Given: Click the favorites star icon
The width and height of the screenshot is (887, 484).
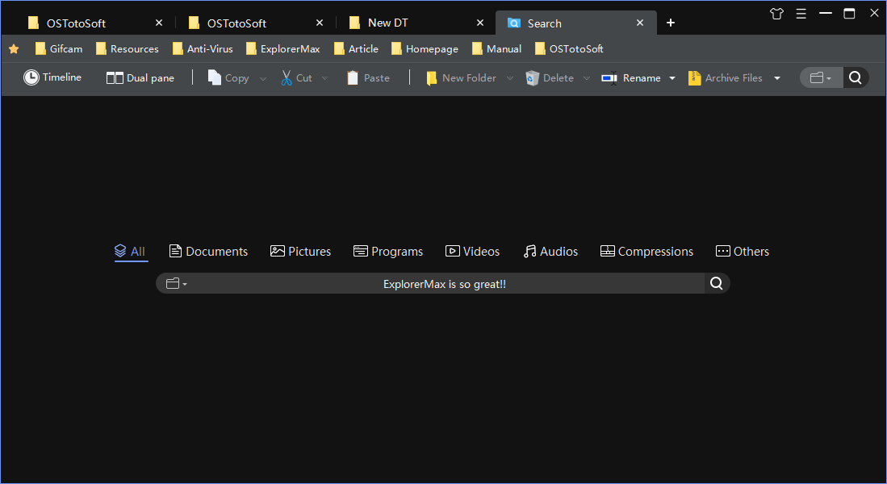Looking at the screenshot, I should [x=15, y=49].
